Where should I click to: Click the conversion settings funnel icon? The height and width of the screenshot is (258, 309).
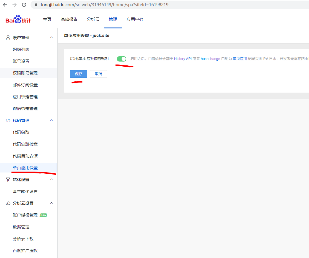tap(8, 180)
